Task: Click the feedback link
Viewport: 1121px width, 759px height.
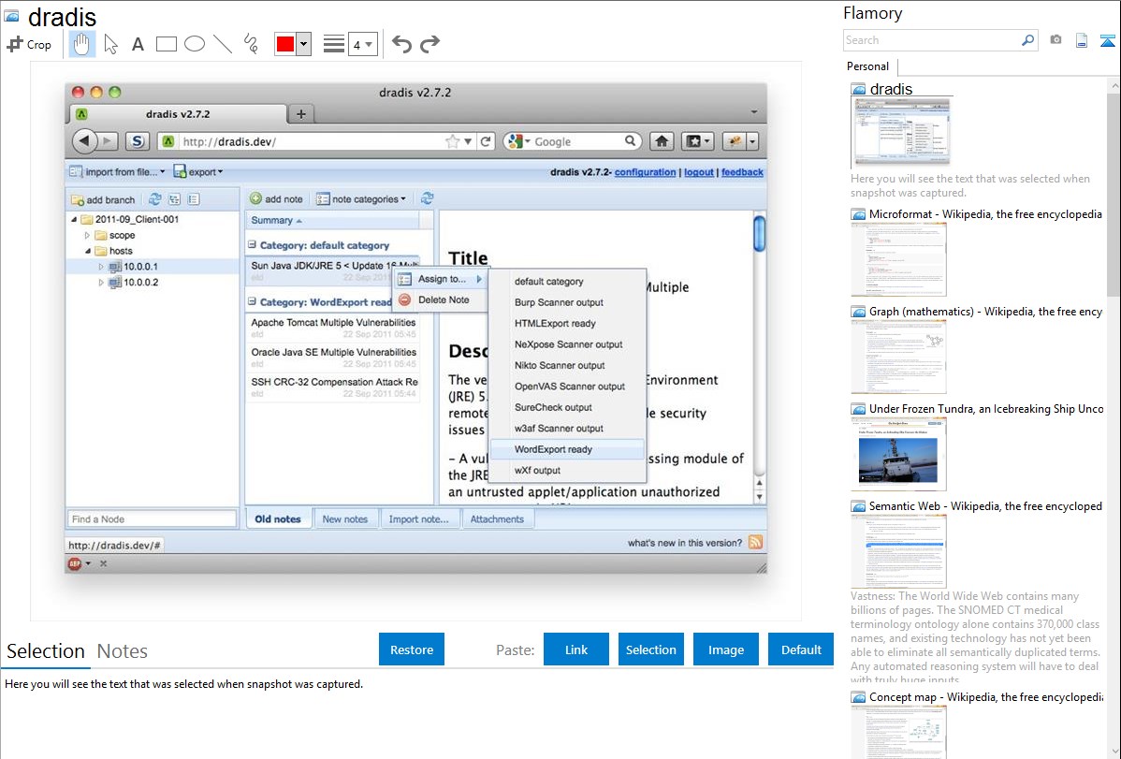Action: tap(742, 171)
